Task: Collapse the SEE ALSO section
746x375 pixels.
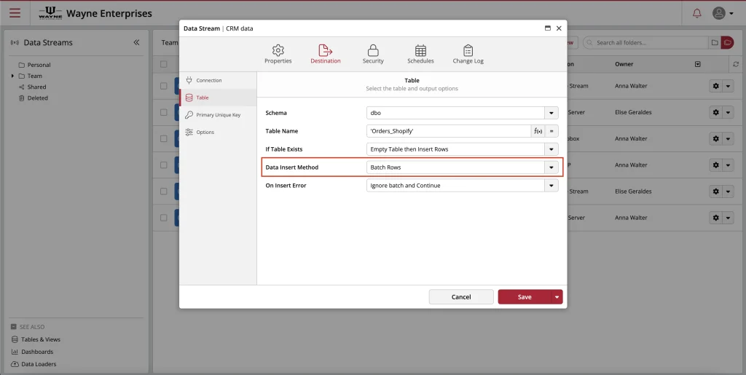Action: pos(13,327)
